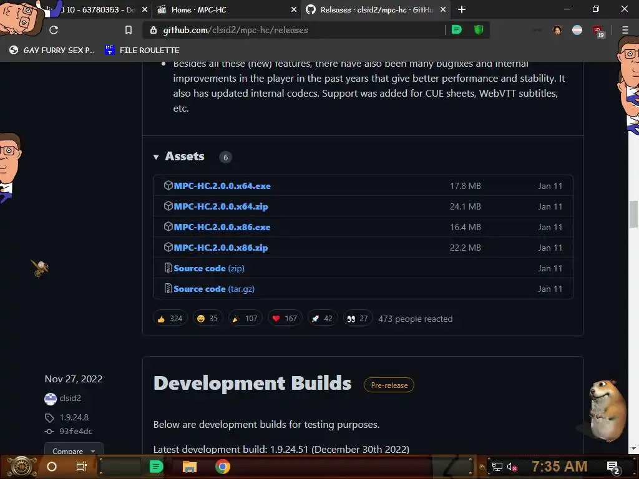This screenshot has width=639, height=479.
Task: Close the Home · MPC-HC tab
Action: [294, 9]
